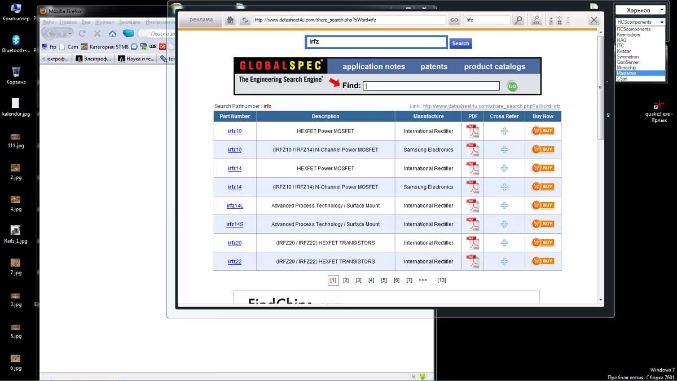677x381 pixels.
Task: Go to results page 13
Action: (x=442, y=280)
